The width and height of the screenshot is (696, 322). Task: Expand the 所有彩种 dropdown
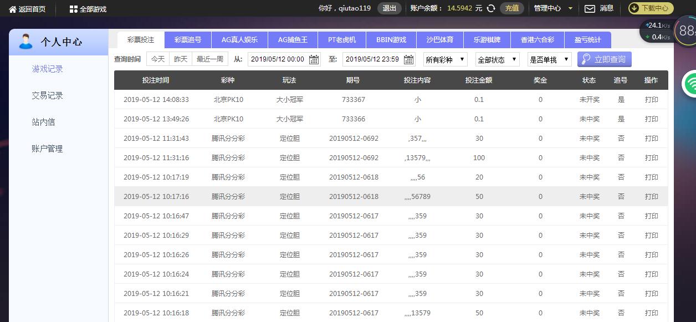(x=446, y=59)
